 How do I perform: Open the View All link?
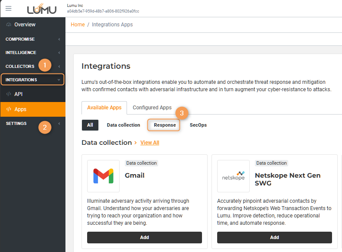(x=150, y=143)
